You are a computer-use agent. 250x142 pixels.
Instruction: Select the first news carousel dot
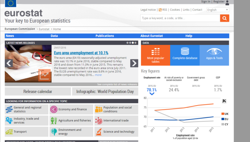click(x=127, y=43)
